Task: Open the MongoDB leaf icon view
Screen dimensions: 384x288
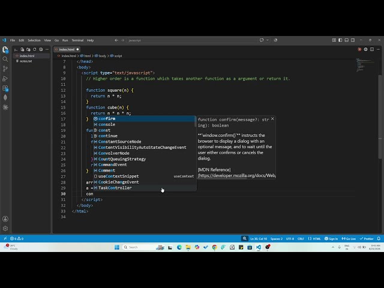Action: [x=5, y=97]
